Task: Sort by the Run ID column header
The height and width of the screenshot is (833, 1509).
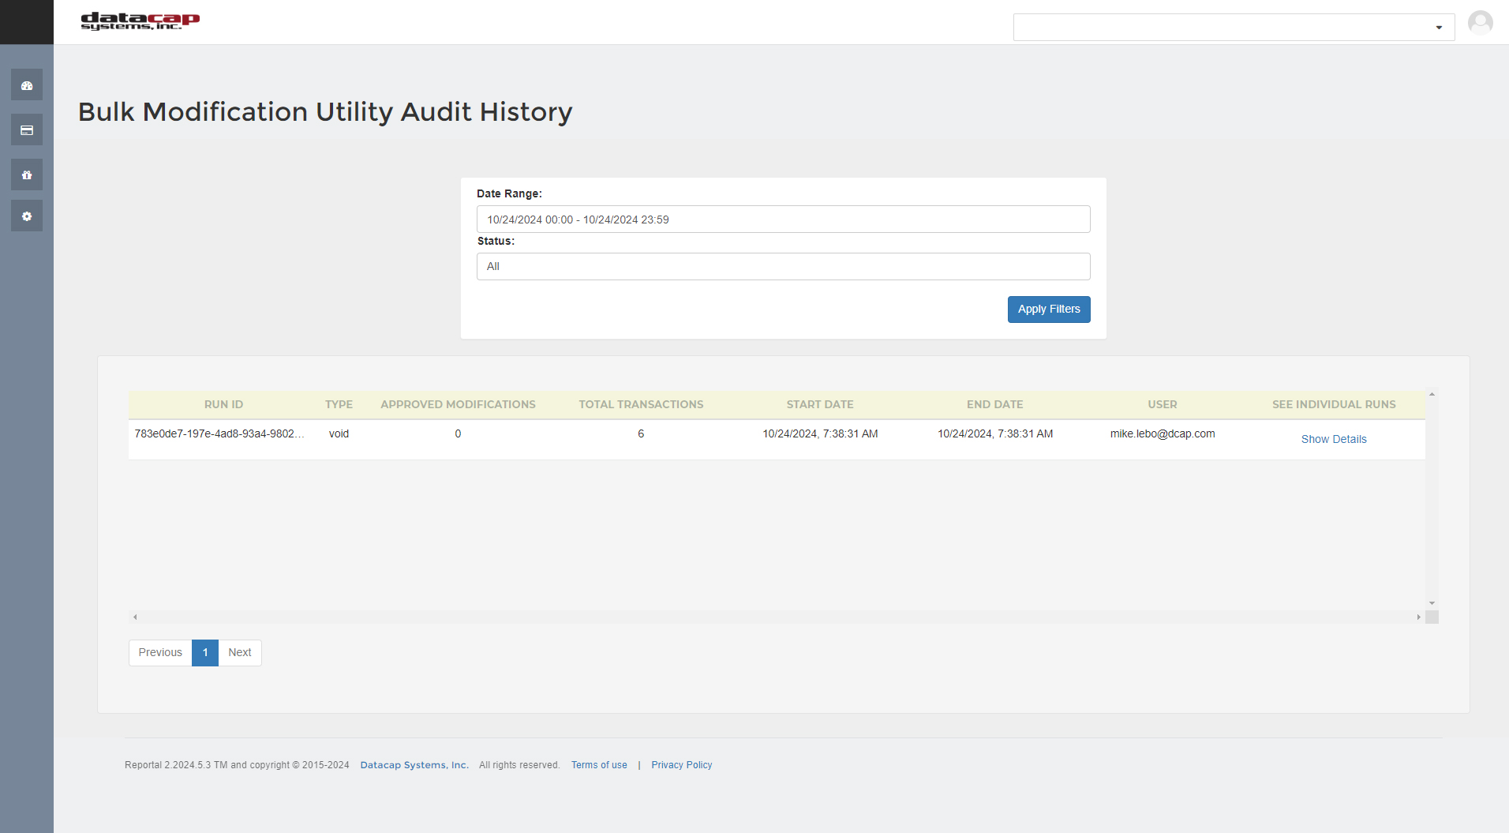Action: click(x=223, y=405)
